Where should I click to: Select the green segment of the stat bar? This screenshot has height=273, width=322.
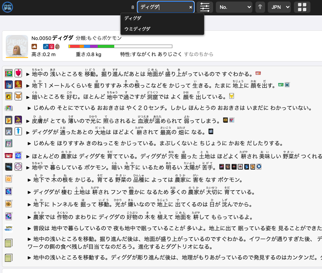[x=106, y=47]
